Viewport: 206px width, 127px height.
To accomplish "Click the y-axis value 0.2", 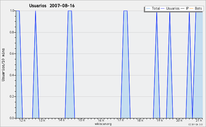I will 12,96.
